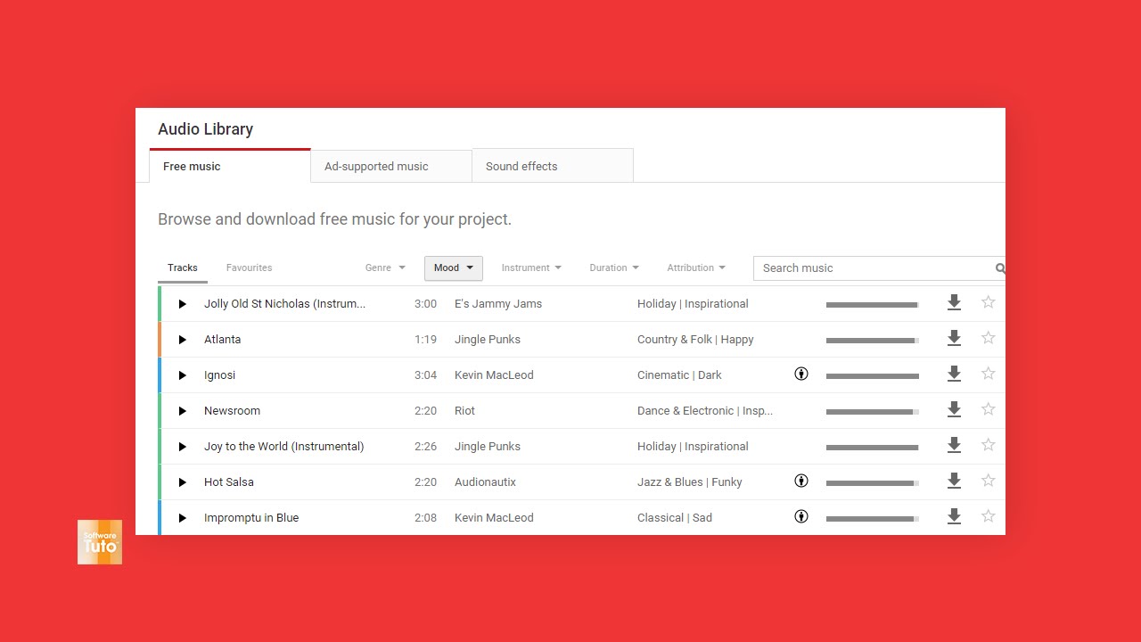
Task: Click the Cinematic | Dark genre label
Action: pos(679,375)
